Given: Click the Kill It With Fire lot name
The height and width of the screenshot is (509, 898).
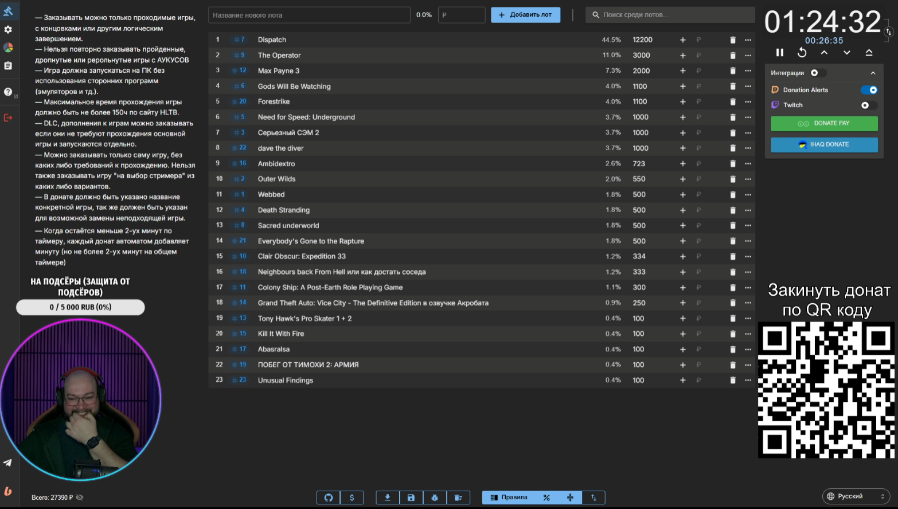Looking at the screenshot, I should 281,334.
